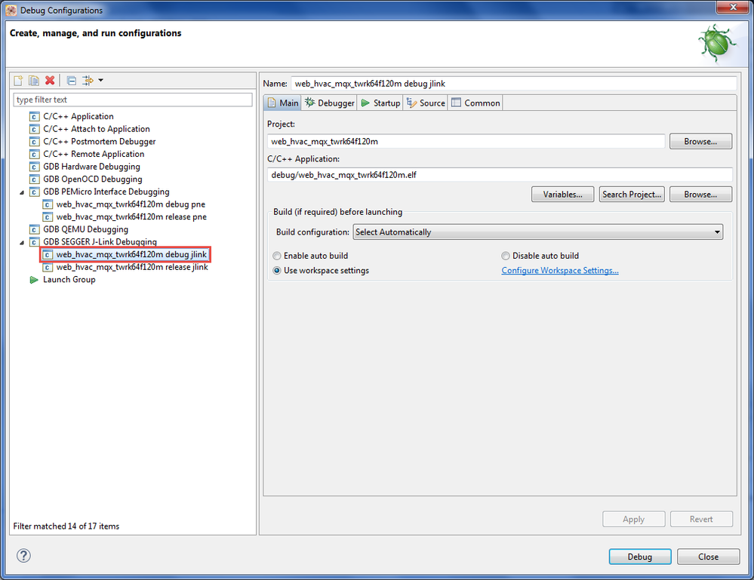Collapse all configurations via toolbar icon
754x580 pixels.
[x=71, y=80]
